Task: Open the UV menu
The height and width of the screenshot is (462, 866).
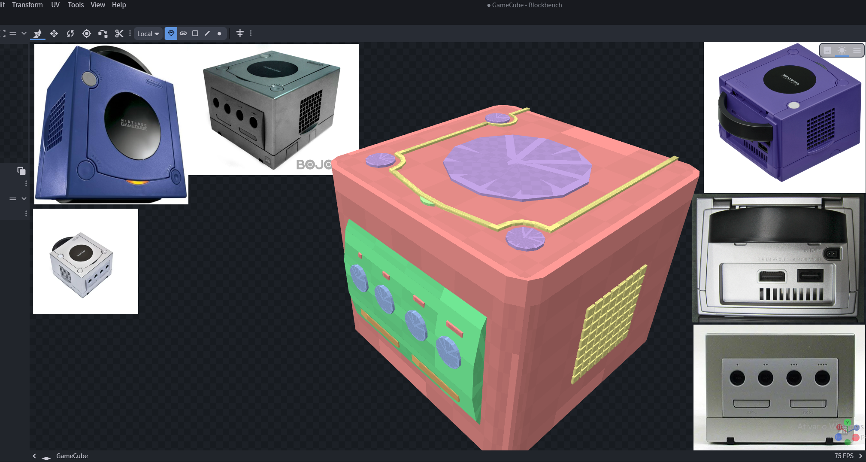Action: (55, 5)
